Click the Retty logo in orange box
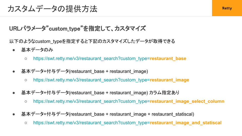Screen dimensions: 242x136 [227, 8]
